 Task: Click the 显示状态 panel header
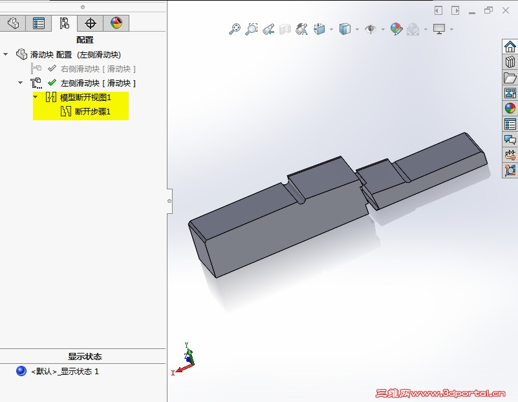point(85,357)
